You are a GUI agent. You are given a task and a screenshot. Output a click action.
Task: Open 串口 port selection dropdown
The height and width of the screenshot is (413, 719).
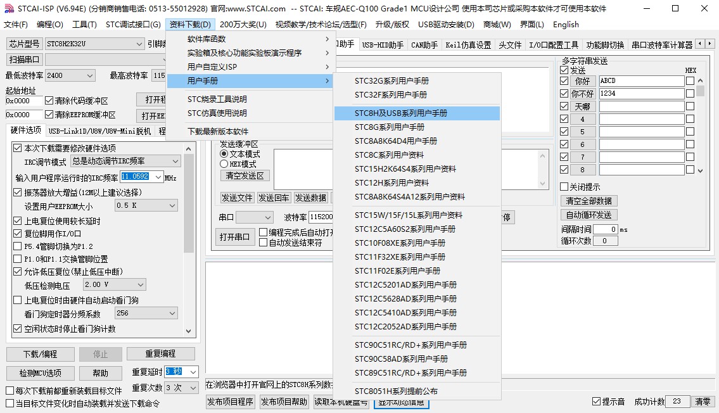point(255,217)
